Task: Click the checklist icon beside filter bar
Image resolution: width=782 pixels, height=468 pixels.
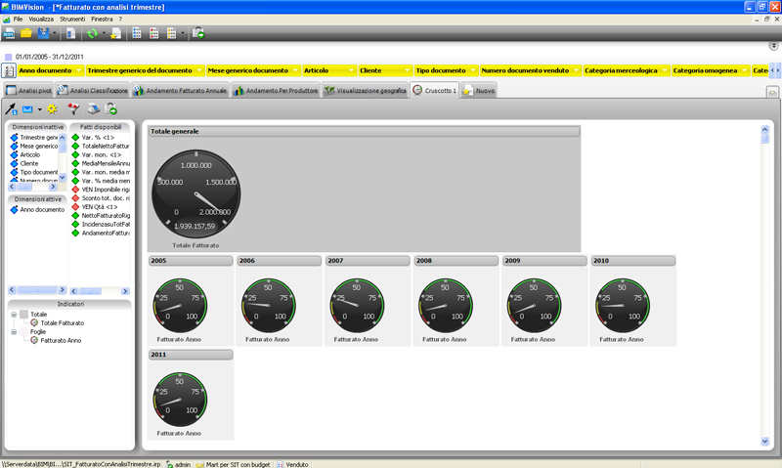Action: (9, 70)
